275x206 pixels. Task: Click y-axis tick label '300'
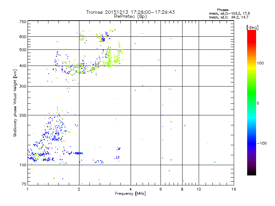point(23,87)
